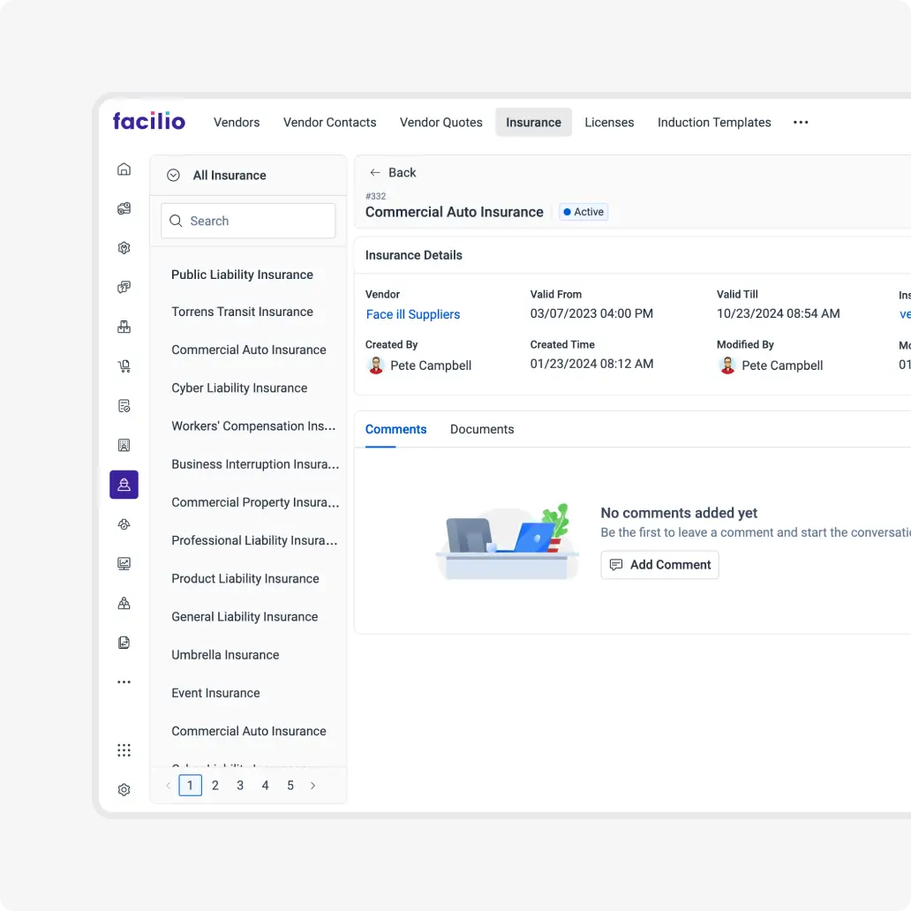Click inside the insurance search field

(248, 221)
